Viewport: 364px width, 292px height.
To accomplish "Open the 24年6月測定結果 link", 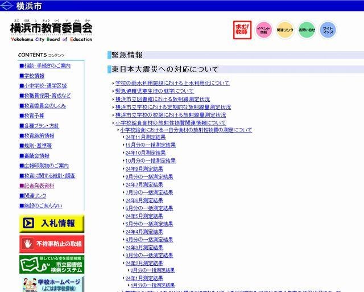I will [144, 200].
